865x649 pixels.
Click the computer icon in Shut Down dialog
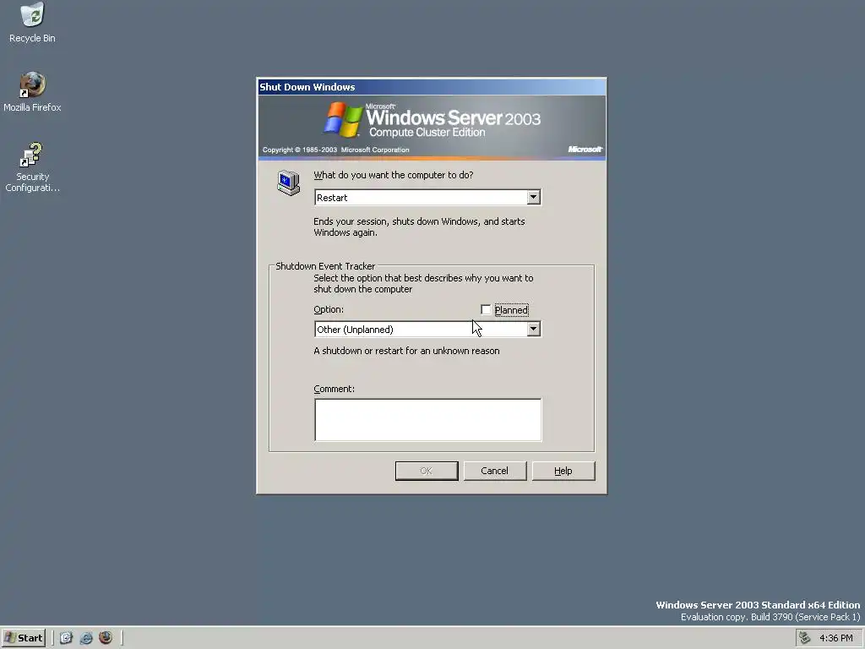tap(288, 183)
